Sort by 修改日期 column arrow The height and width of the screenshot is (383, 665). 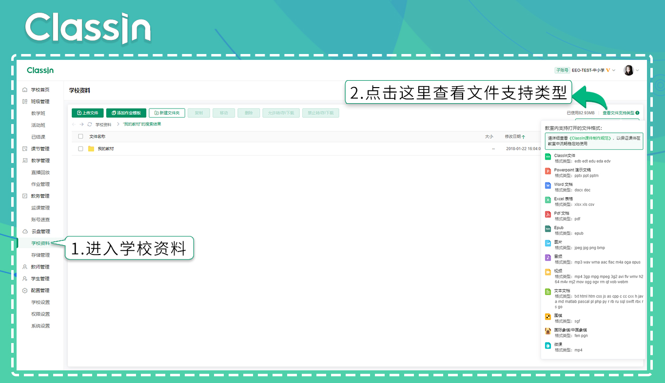[x=523, y=137]
